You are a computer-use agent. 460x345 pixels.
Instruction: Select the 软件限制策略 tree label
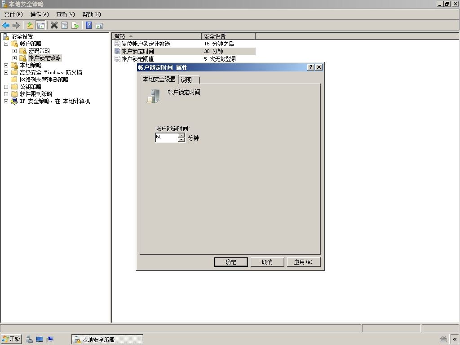[x=36, y=94]
